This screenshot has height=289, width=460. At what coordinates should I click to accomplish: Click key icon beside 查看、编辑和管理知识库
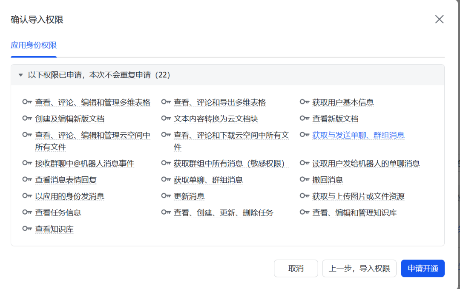(x=305, y=212)
